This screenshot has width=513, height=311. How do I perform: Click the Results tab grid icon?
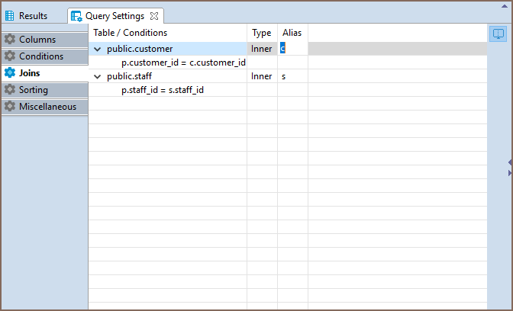(10, 16)
